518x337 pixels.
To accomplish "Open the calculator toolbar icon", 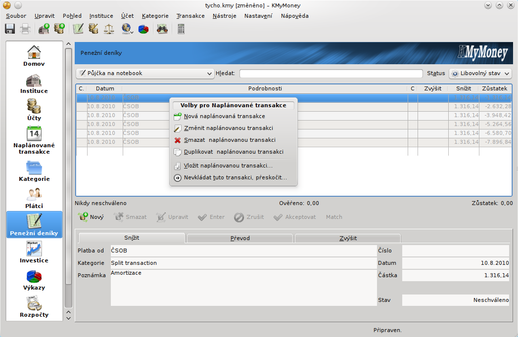I will pyautogui.click(x=181, y=29).
